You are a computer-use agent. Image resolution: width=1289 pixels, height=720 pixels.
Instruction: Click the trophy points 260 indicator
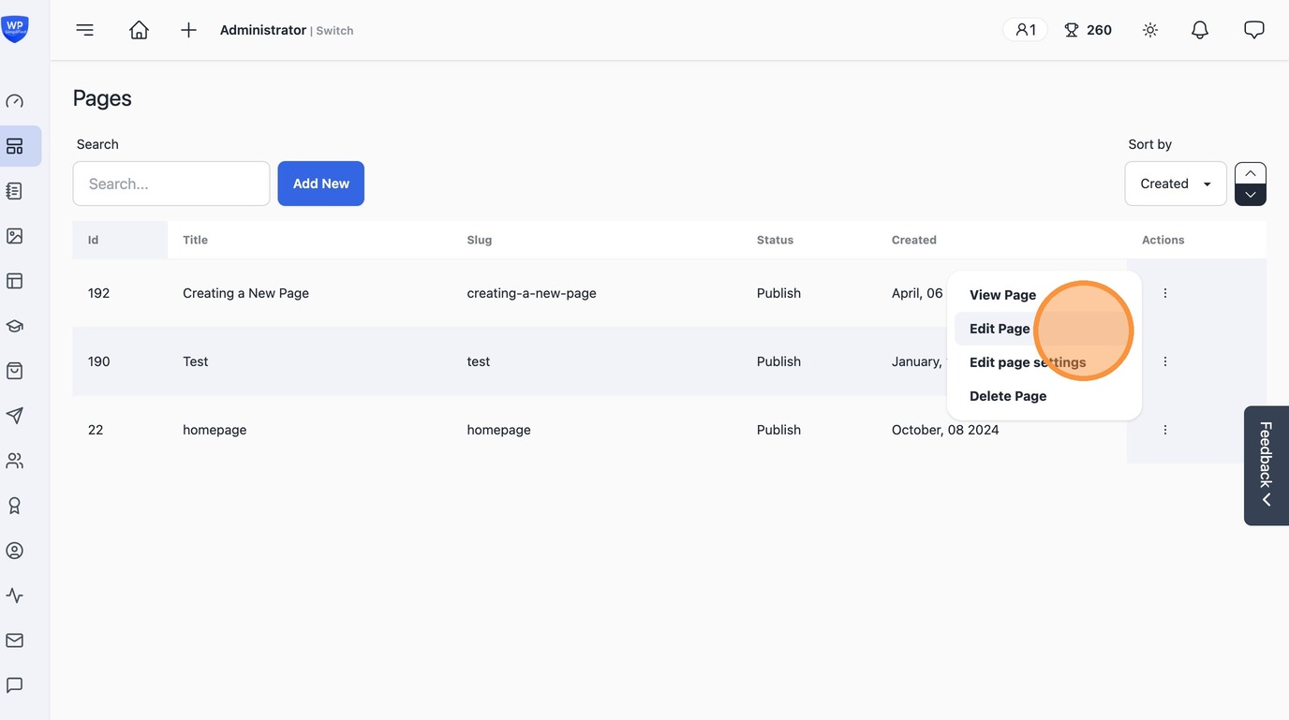click(1088, 30)
